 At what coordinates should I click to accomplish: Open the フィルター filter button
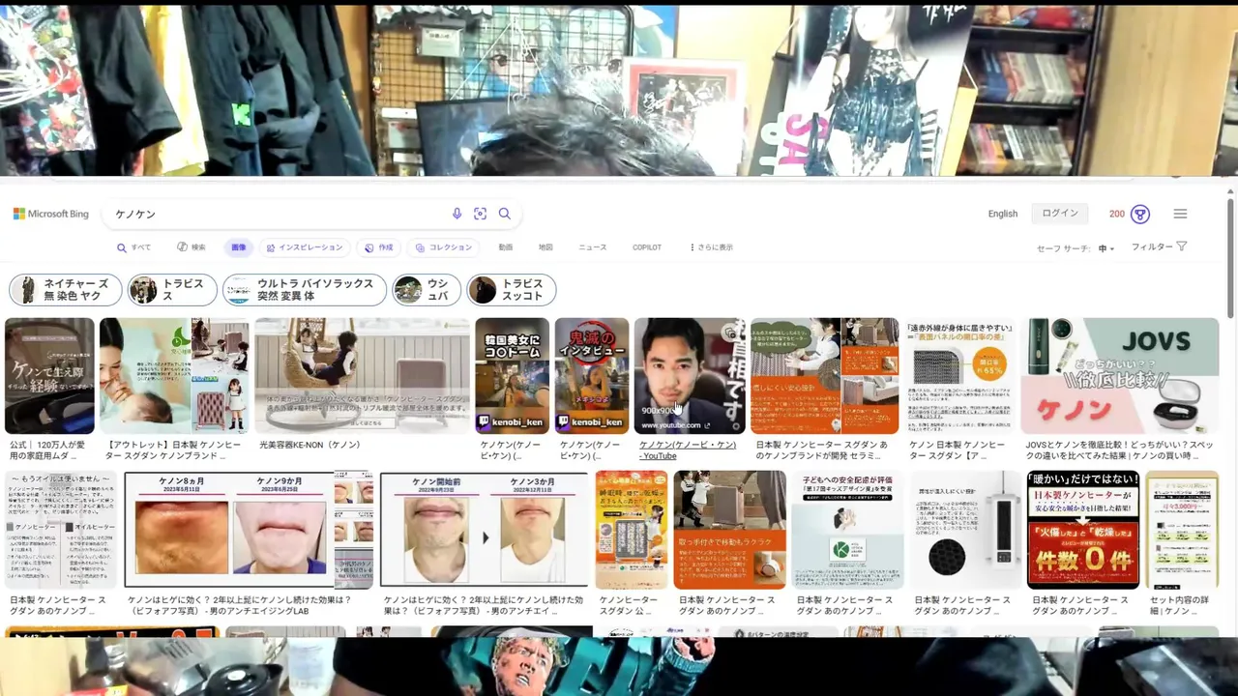(x=1159, y=247)
